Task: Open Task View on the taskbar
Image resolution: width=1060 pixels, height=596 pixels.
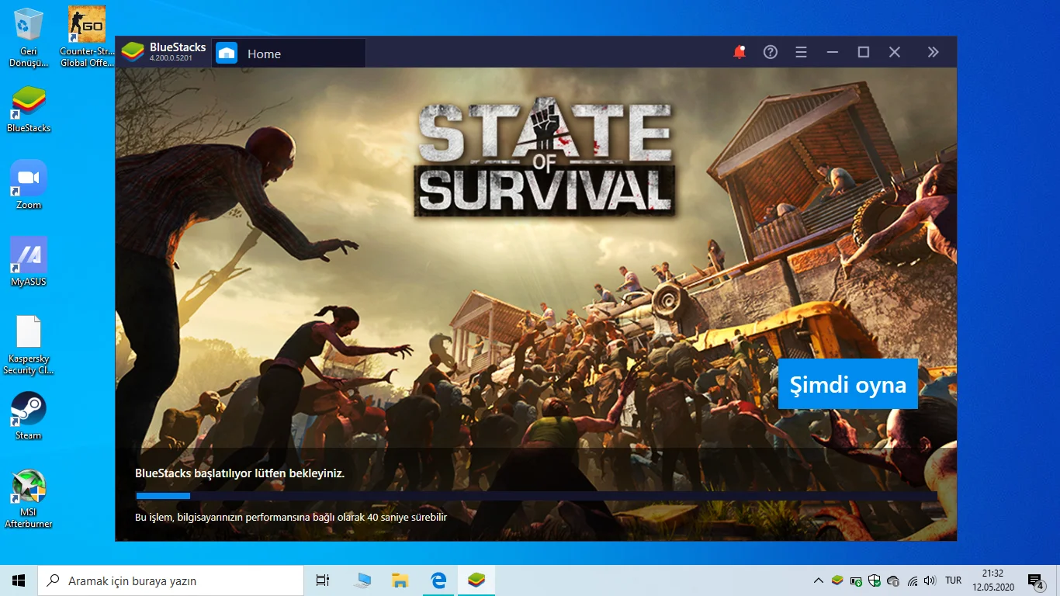Action: 323,580
